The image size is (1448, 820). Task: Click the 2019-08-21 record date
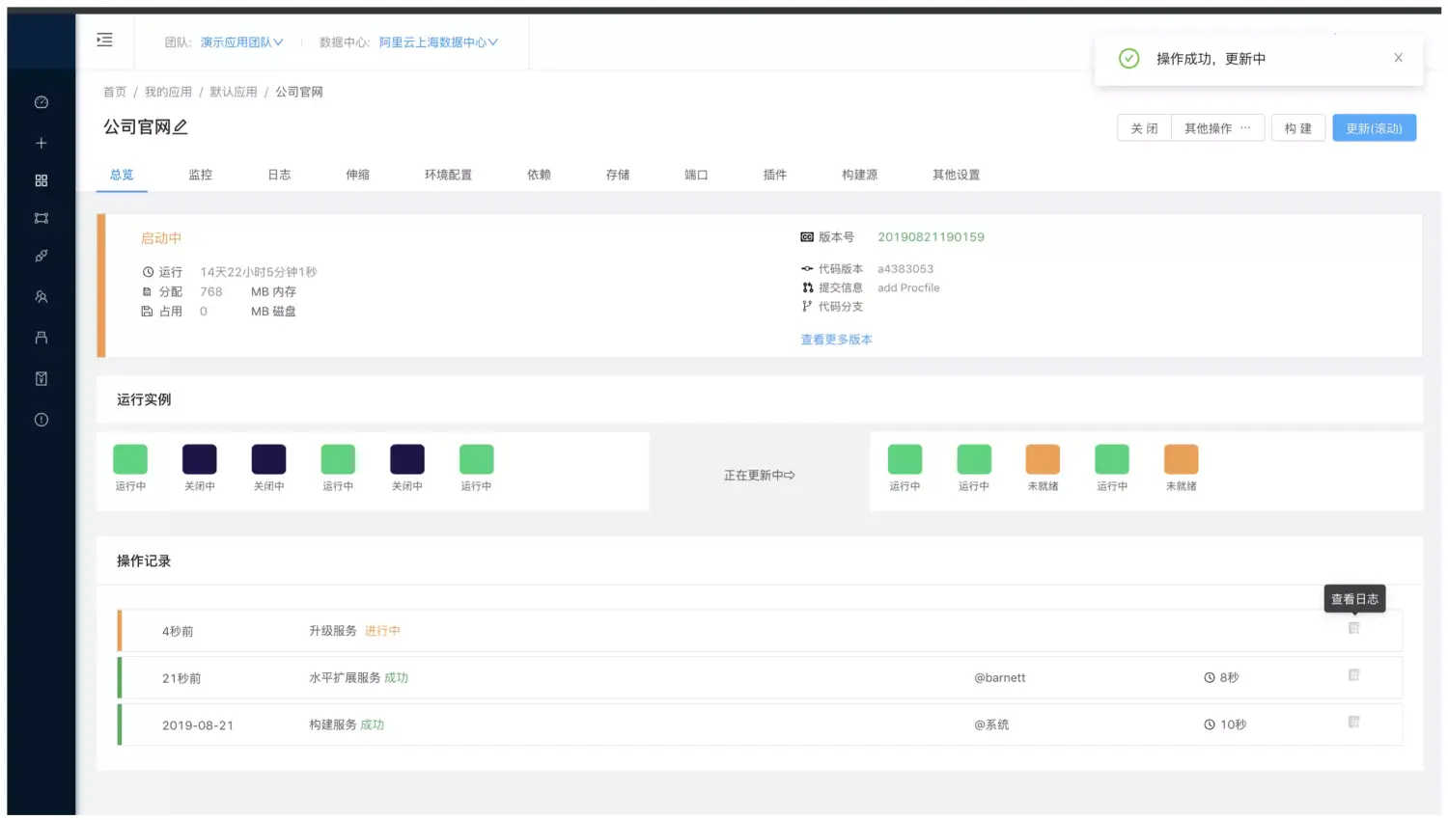198,725
